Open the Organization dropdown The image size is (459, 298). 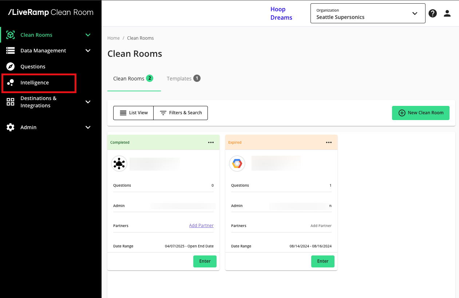click(368, 13)
